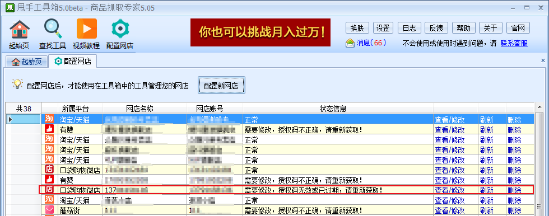Viewport: 549px width, 216px height.
Task: Open the 视频教程 play icon
Action: [x=86, y=29]
